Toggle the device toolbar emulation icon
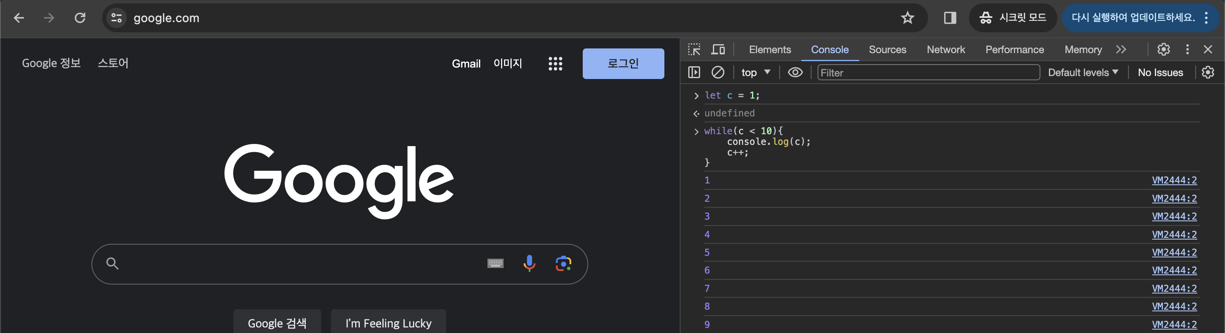Viewport: 1225px width, 333px height. pyautogui.click(x=718, y=49)
